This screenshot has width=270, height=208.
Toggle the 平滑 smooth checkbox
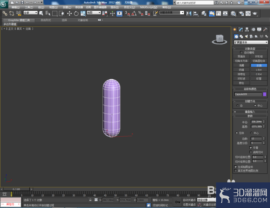point(251,148)
